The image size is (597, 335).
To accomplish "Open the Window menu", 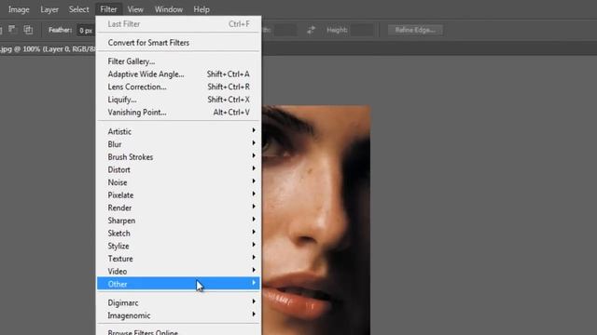I will pos(169,9).
